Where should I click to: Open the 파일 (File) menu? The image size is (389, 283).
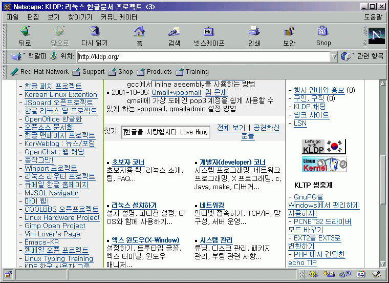(13, 17)
